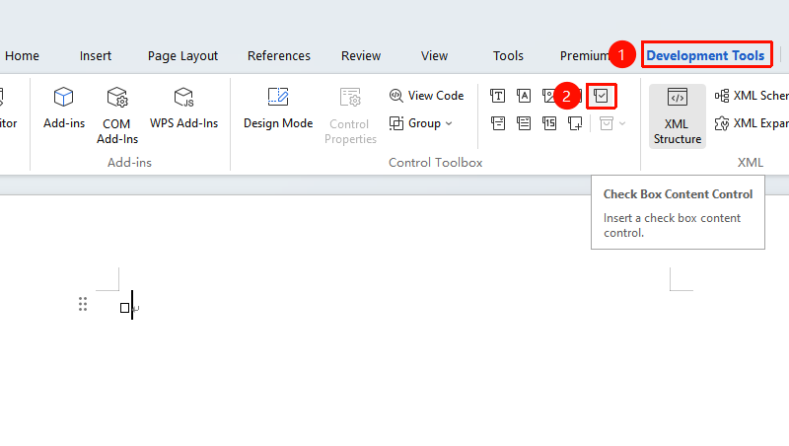Open the Tools tab

[508, 56]
